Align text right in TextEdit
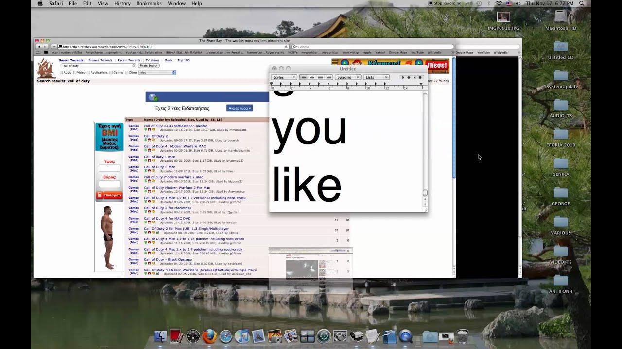Screen dimensions: 622x349 click(328, 77)
